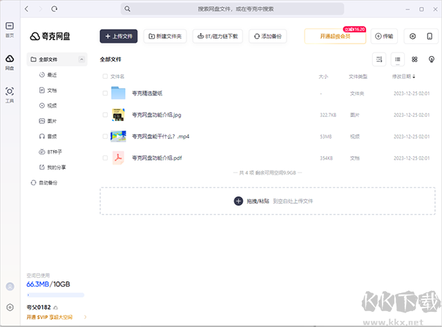442x327 pixels.
Task: Click the 66.3MB/10GB storage text
Action: tap(48, 284)
